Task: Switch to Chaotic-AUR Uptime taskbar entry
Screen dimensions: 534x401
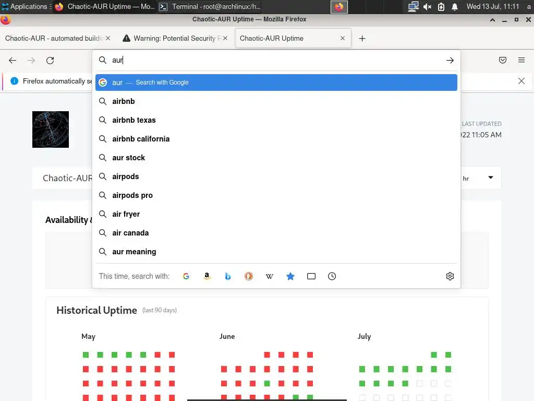Action: pos(105,6)
